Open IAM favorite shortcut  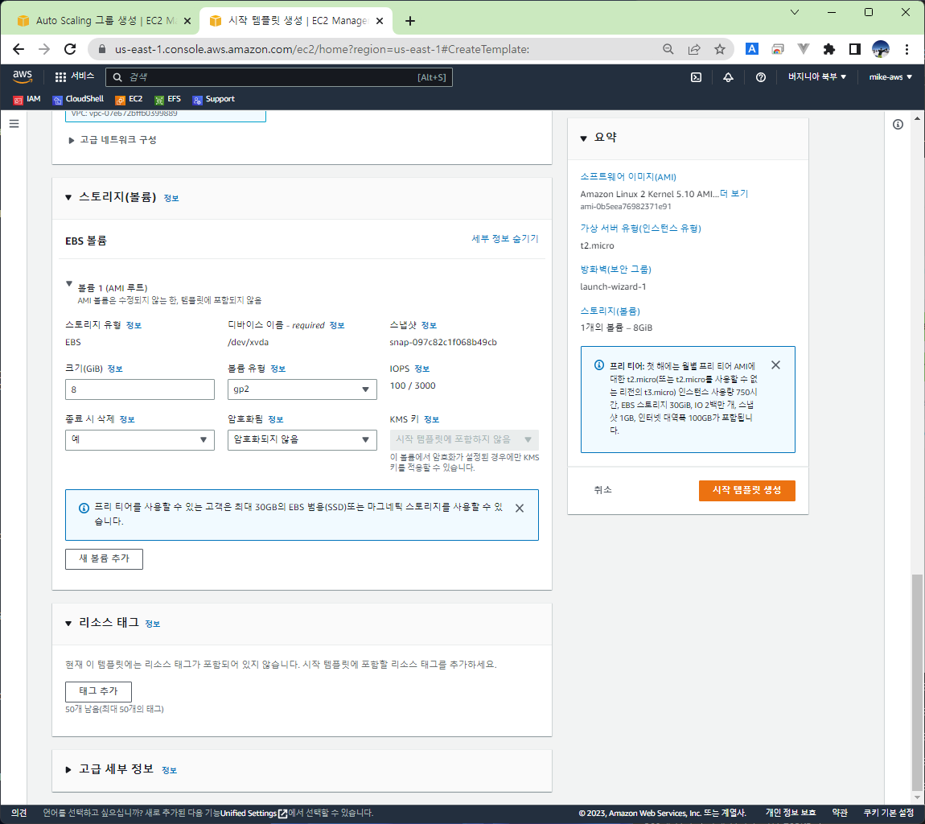click(27, 99)
